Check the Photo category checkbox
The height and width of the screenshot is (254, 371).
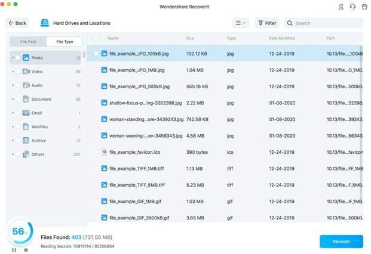point(18,58)
